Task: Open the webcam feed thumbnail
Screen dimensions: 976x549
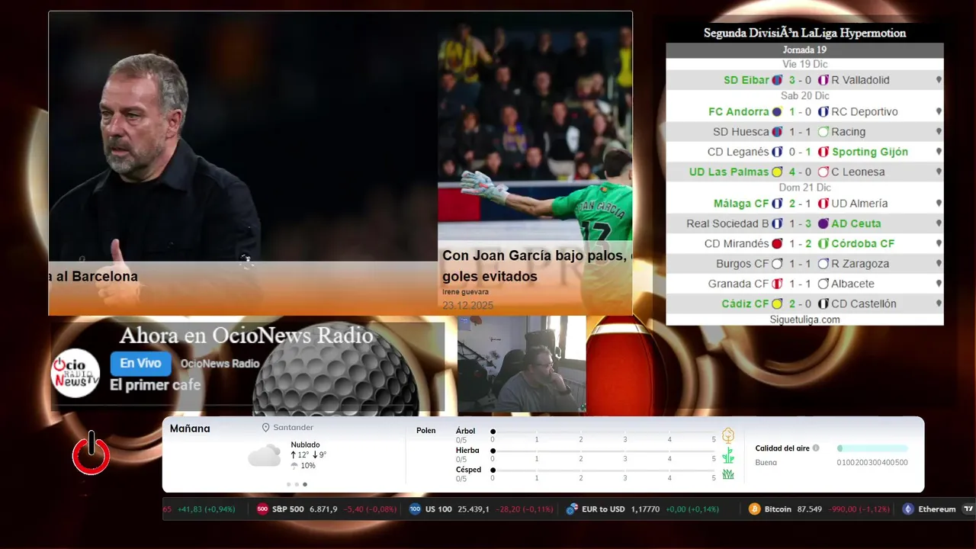Action: (522, 364)
